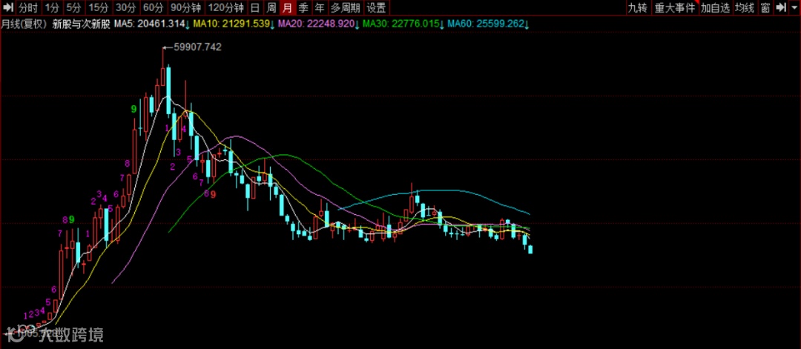Select the 15分 period tab

coord(98,7)
